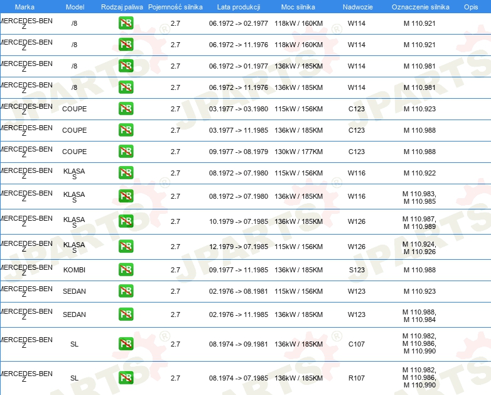
Task: Click the W116 cell in M 110.922 row
Action: [x=357, y=173]
